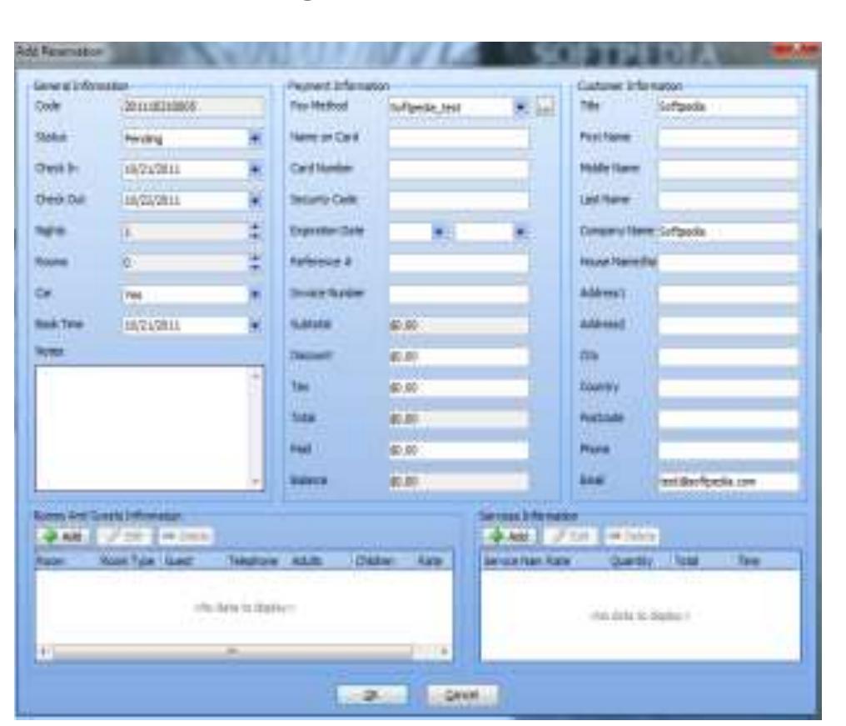
Task: Click the Invoice Number field
Action: pos(459,294)
